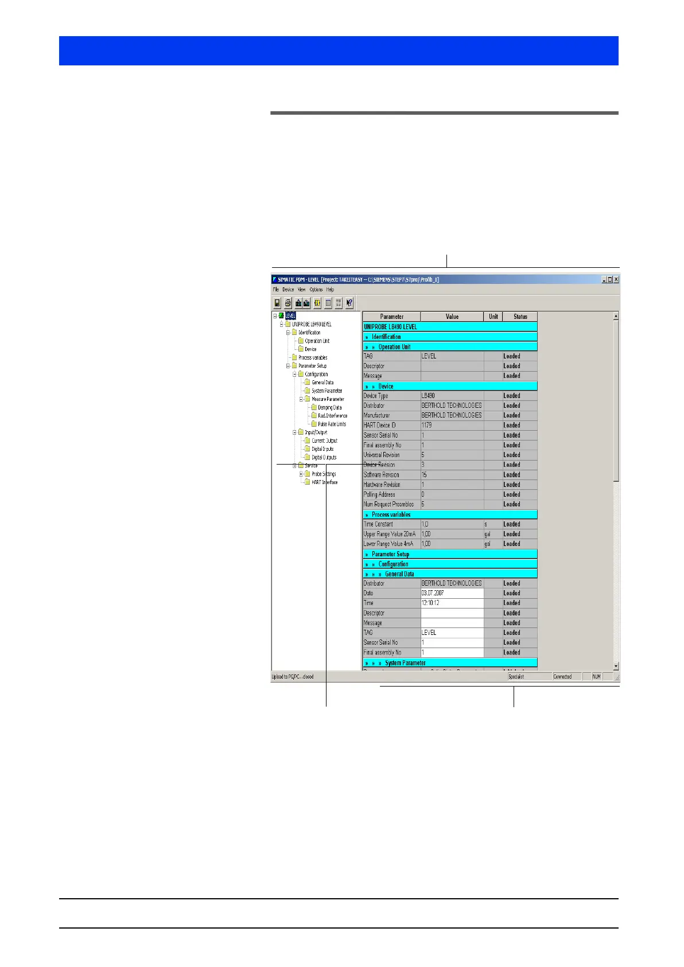This screenshot has width=684, height=967.
Task: Click the General Data Descriptor input field
Action: coord(452,613)
